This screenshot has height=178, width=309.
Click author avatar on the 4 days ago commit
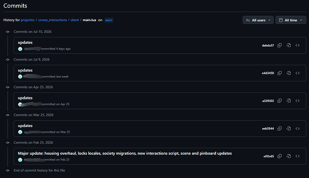pyautogui.click(x=20, y=49)
